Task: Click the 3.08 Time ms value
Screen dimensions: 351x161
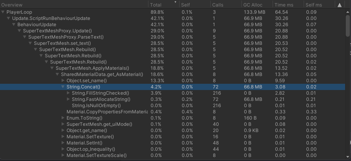Action: click(280, 87)
